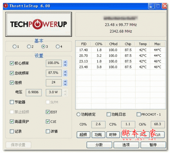Open 选项 options button
Screen dimensions: 170x153
click(126, 145)
